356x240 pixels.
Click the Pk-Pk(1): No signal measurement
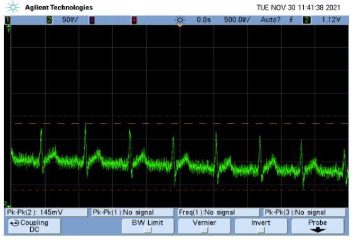tap(133, 212)
